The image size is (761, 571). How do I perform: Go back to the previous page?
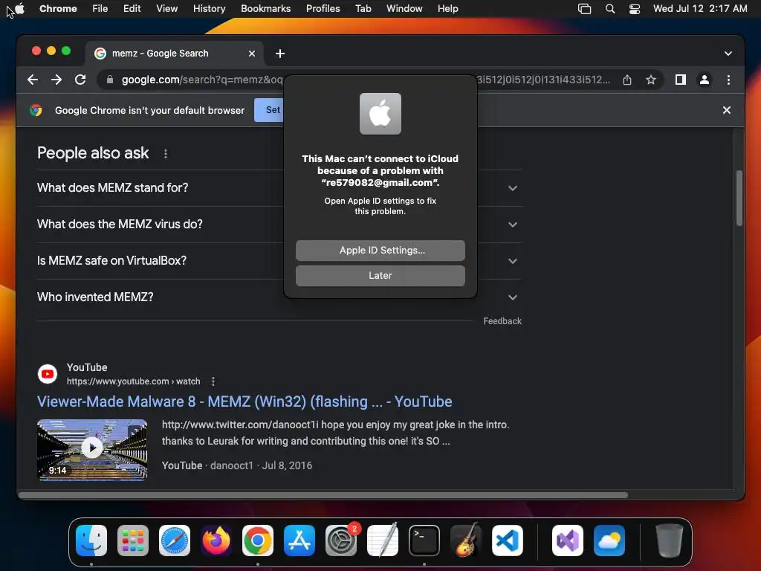(33, 80)
